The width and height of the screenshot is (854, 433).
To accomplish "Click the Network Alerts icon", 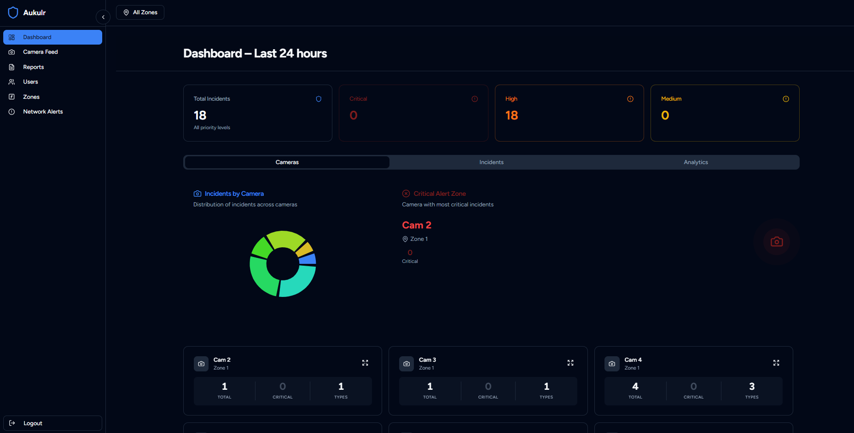I will coord(12,112).
